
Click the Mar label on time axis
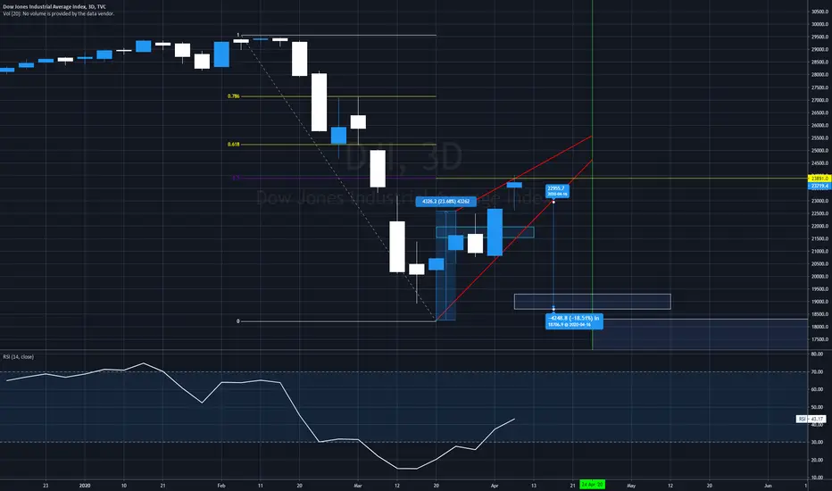point(358,486)
